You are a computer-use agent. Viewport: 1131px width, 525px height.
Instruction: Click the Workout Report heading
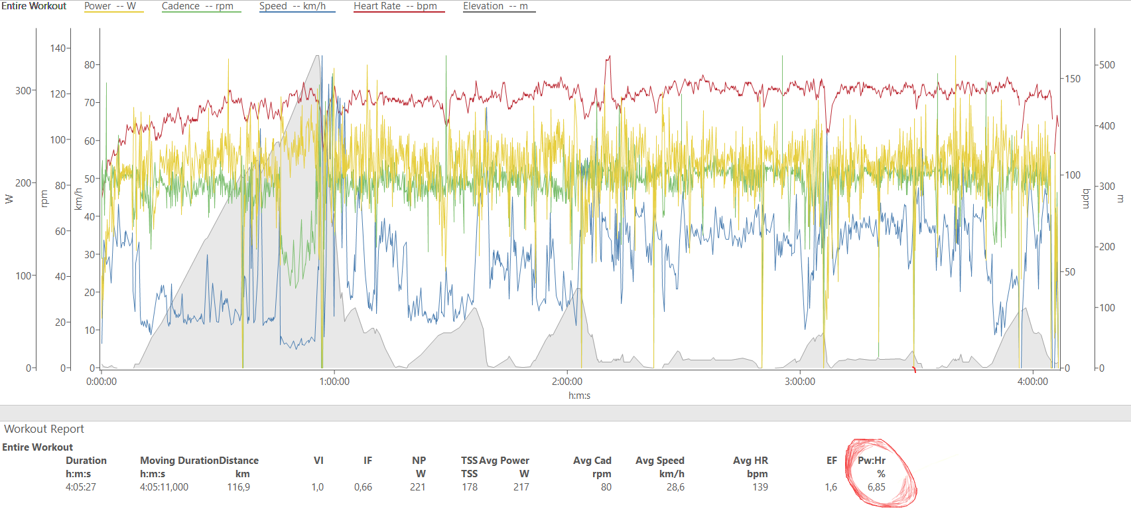point(44,429)
